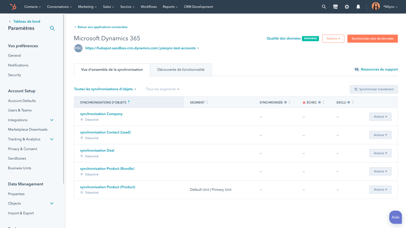Viewport: 406px width, 228px height.
Task: Open the synchronisation Contact (Lead) link
Action: coord(105,132)
